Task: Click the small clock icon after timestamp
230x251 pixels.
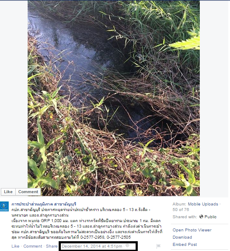Action: tap(127, 245)
